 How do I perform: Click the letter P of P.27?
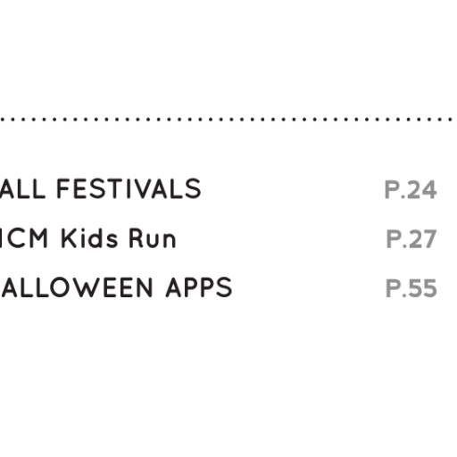pyautogui.click(x=393, y=239)
